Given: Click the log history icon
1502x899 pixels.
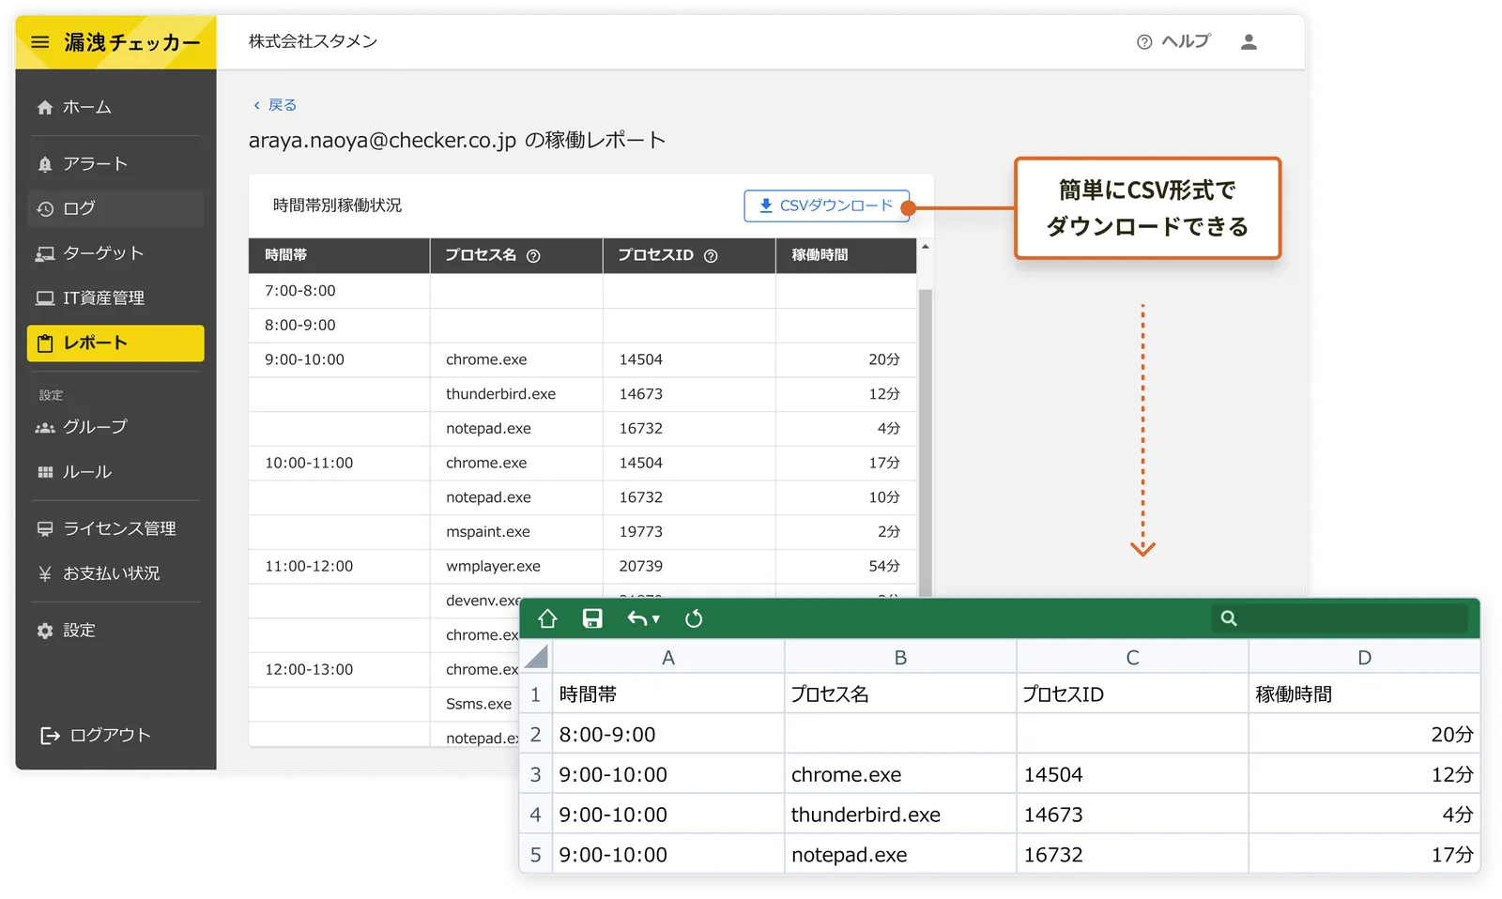Looking at the screenshot, I should pyautogui.click(x=45, y=209).
